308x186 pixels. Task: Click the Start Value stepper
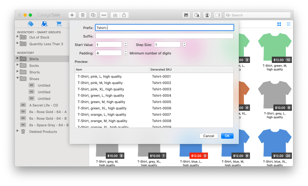click(x=126, y=45)
